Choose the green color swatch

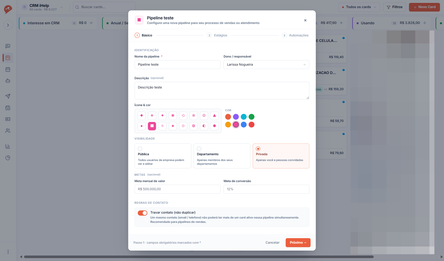tap(252, 117)
